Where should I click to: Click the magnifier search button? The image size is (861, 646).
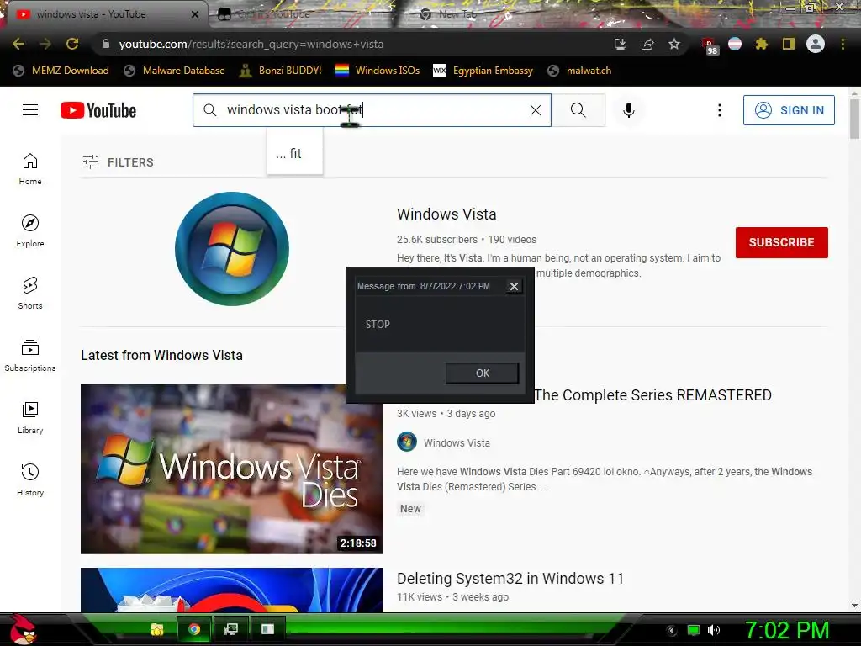578,110
